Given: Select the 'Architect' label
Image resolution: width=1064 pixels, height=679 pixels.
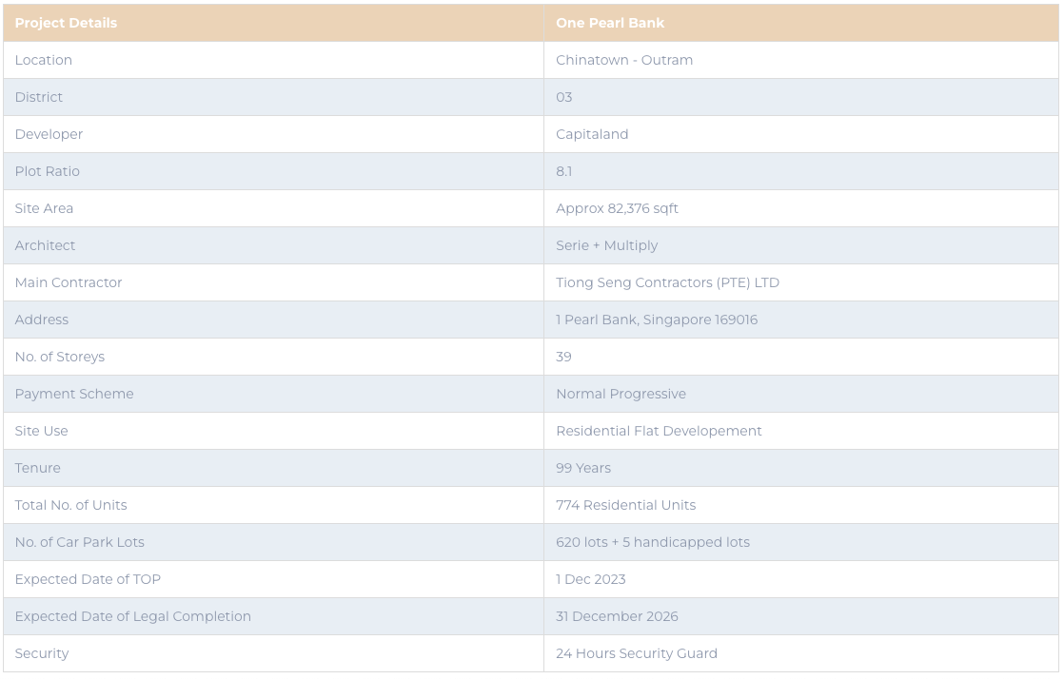Looking at the screenshot, I should [45, 245].
